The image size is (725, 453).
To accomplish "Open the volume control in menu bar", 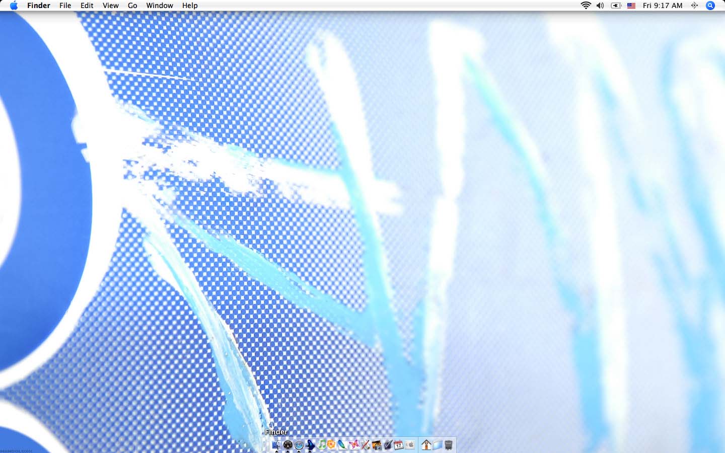I will pos(600,6).
